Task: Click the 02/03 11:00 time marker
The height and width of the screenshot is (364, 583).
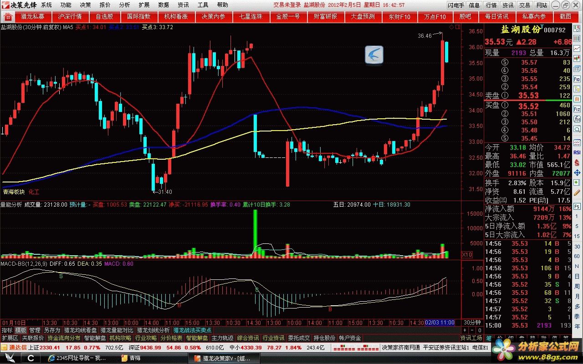Action: 440,323
